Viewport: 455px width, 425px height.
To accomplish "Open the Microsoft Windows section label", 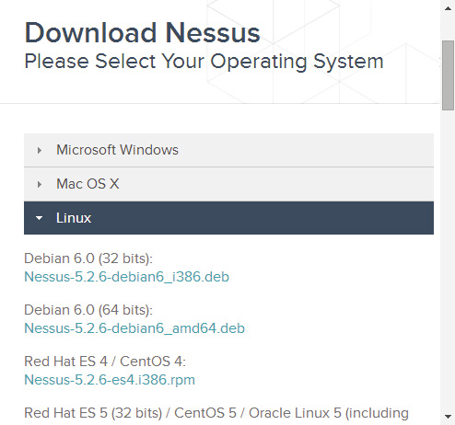I will click(117, 150).
